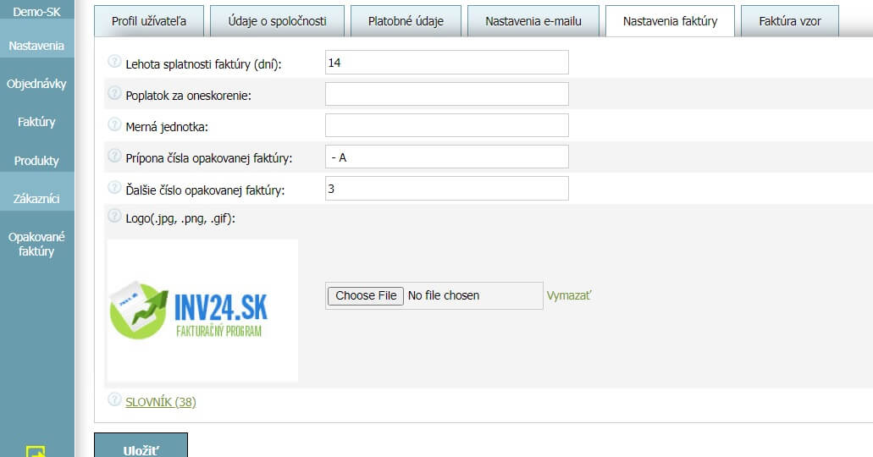This screenshot has height=457, width=873.
Task: Click the yellow logout icon in sidebar
Action: 36,451
